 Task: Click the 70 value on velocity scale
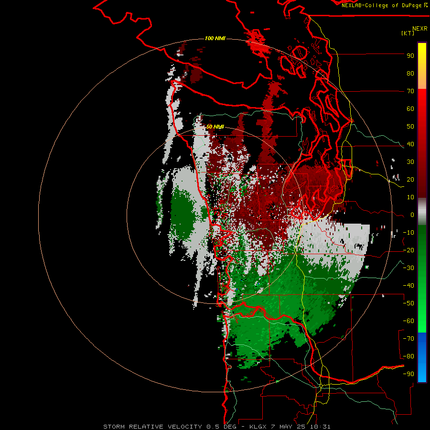point(410,91)
